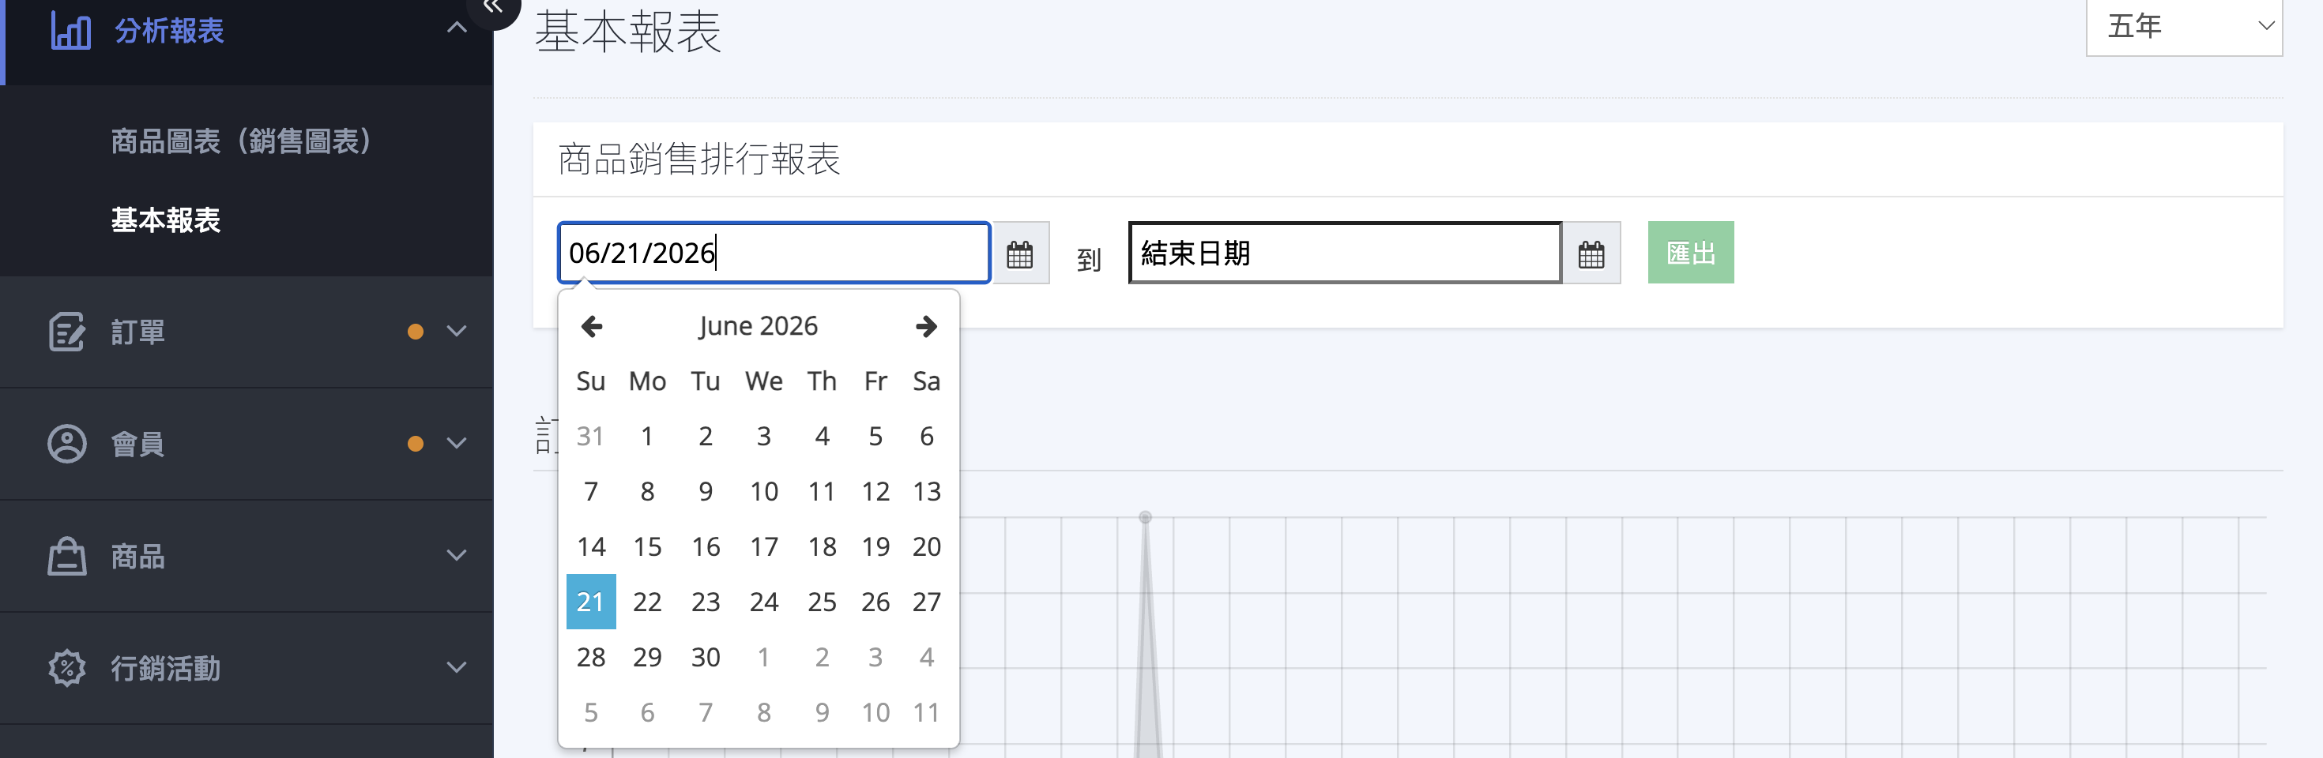Click the chart peak data point
Image resolution: width=2323 pixels, height=758 pixels.
tap(1145, 517)
